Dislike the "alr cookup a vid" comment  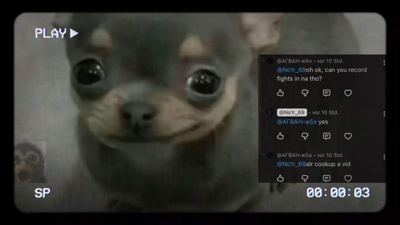point(305,178)
